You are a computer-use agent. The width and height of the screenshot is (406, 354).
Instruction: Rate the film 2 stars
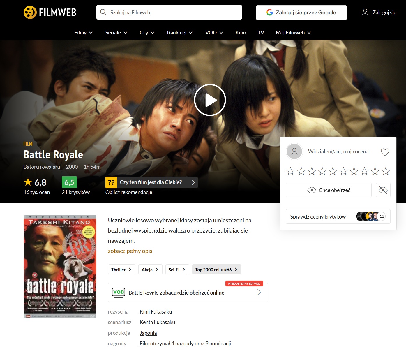[301, 171]
